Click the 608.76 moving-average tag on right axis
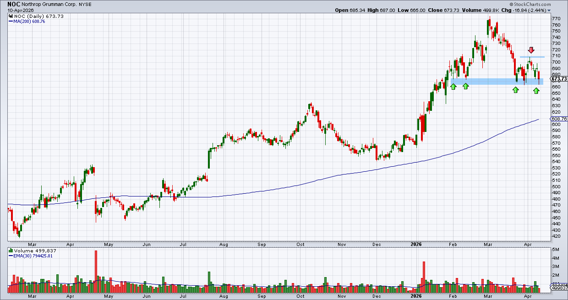568x300 pixels. (559, 119)
